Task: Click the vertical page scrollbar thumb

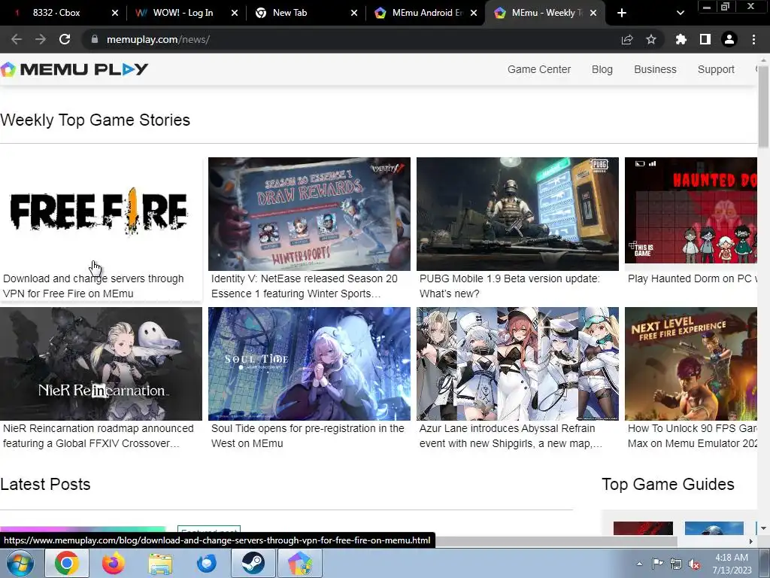Action: click(764, 105)
